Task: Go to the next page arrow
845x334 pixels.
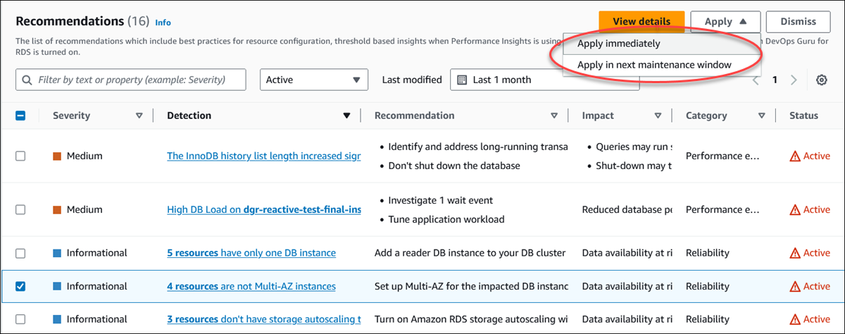Action: 794,80
